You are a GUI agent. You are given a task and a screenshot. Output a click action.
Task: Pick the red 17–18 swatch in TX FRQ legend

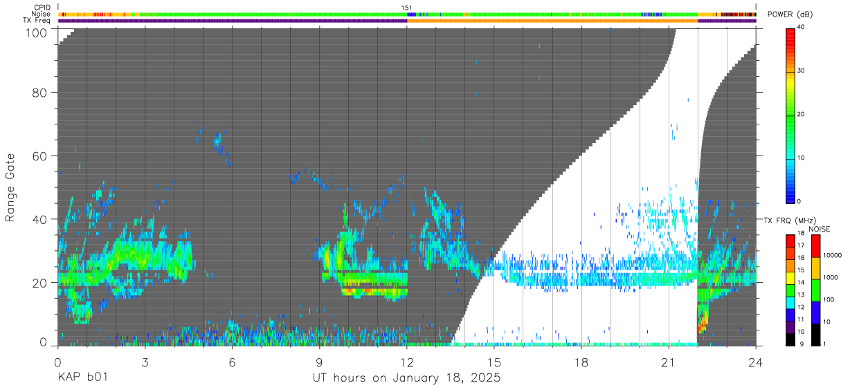point(790,241)
